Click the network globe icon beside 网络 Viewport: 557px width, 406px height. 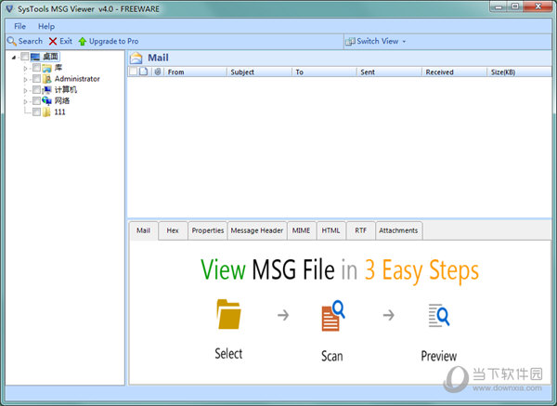pyautogui.click(x=47, y=100)
